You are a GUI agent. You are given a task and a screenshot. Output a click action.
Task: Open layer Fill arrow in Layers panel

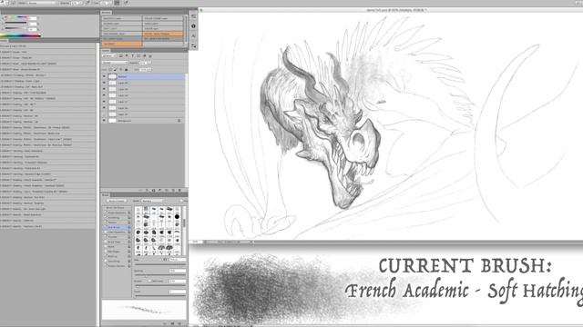[x=149, y=69]
